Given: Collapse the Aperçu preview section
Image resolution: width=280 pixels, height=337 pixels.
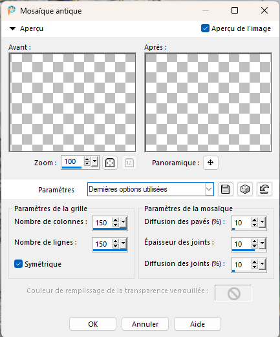Looking at the screenshot, I should pyautogui.click(x=13, y=28).
